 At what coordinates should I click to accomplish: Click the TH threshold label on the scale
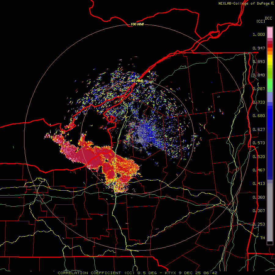click(262, 238)
